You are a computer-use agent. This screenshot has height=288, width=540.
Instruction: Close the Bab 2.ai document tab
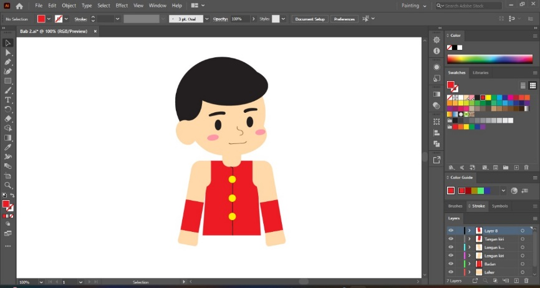95,31
